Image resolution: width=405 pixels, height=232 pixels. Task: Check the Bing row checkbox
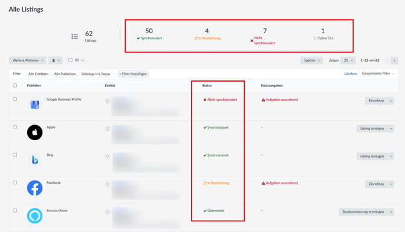(x=15, y=155)
